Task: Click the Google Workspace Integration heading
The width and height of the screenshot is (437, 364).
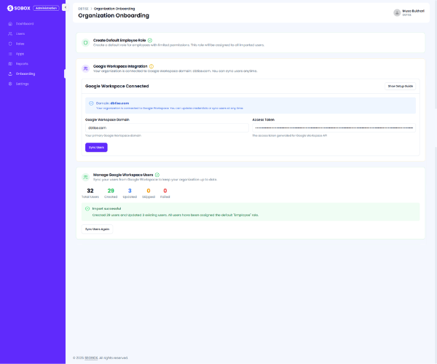Action: (x=120, y=66)
